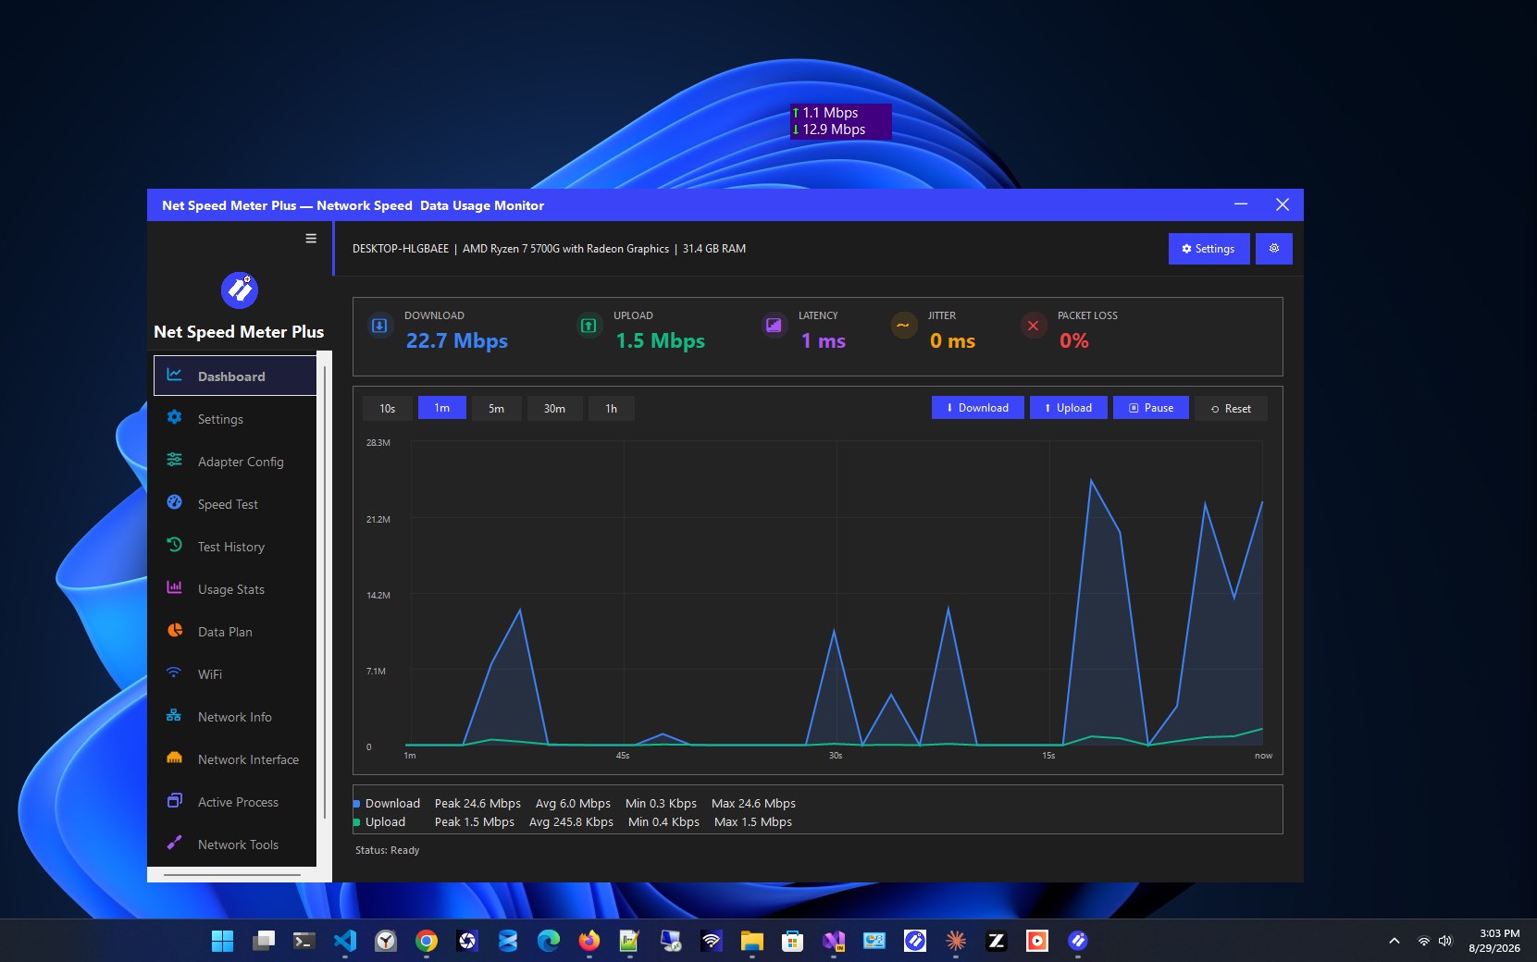The image size is (1537, 962).
Task: Click the 22.7 Mbps download value
Action: (457, 340)
